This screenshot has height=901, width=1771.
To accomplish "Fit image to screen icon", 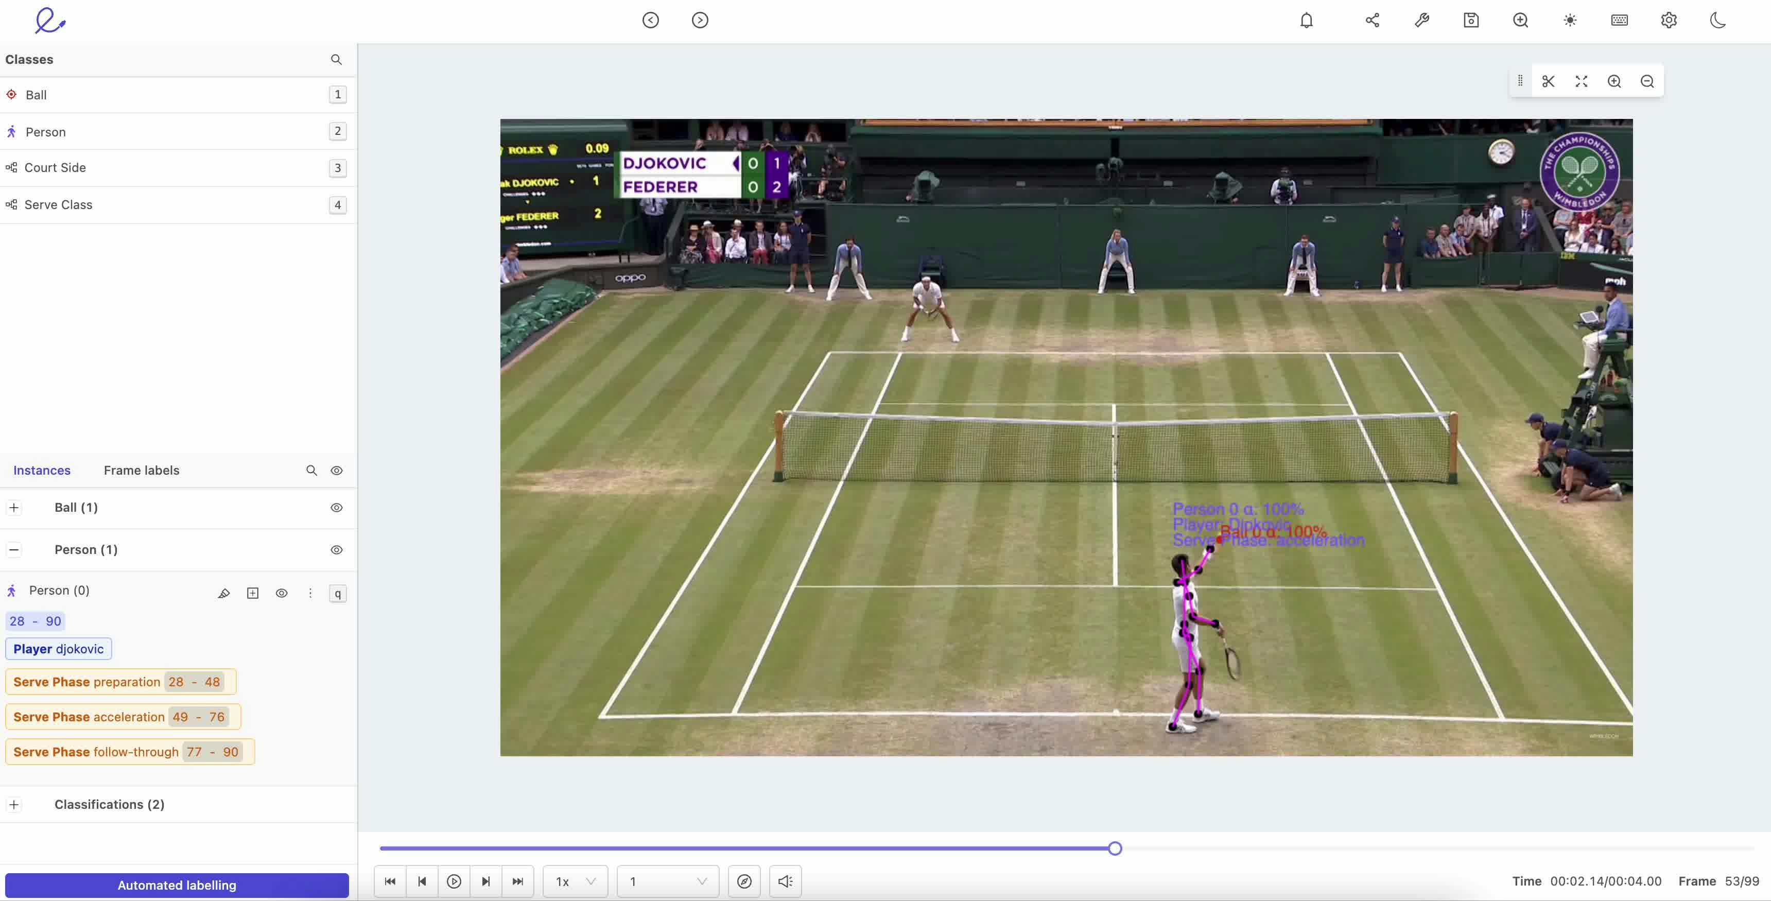I will point(1581,81).
